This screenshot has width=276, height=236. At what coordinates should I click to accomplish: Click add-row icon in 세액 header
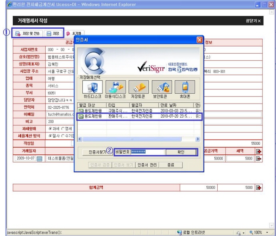(259, 151)
